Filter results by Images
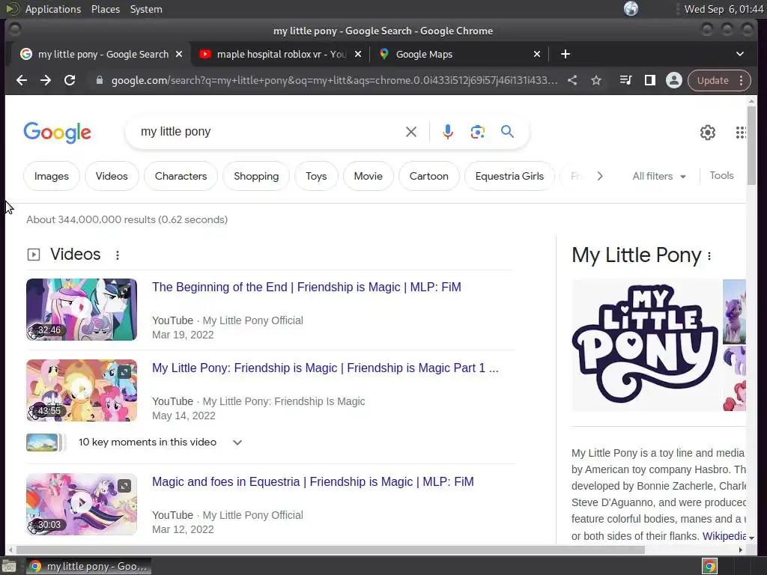767x575 pixels. pyautogui.click(x=52, y=176)
